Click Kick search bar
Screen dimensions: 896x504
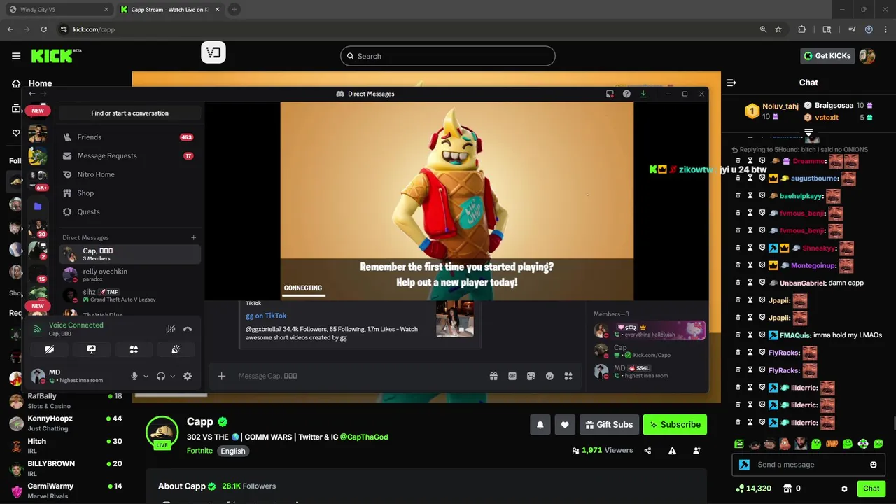pos(448,56)
